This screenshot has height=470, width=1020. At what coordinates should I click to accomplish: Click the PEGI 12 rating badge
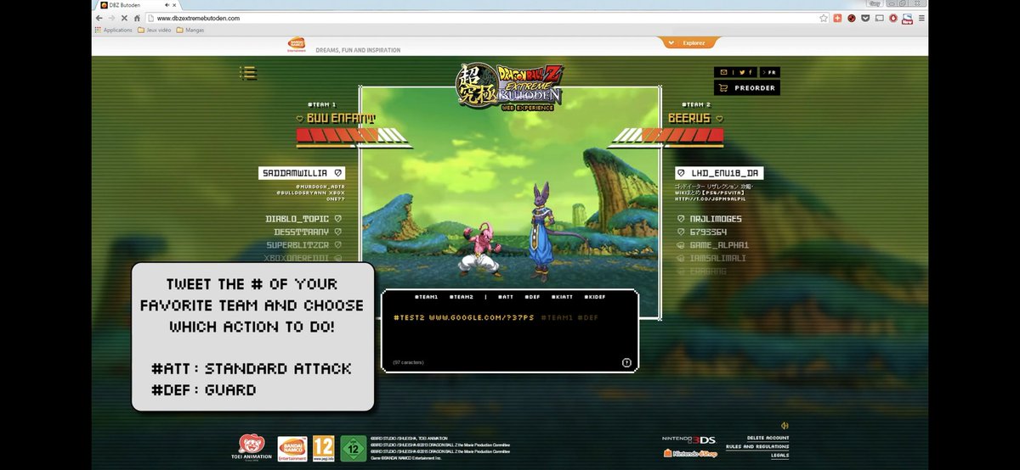(x=323, y=447)
